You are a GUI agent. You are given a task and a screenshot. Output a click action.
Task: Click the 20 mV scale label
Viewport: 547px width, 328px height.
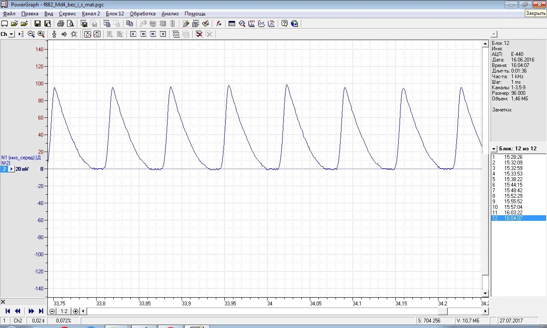pos(22,169)
